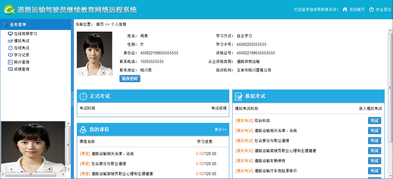Collapse the left sidebar using splitter handle
The height and width of the screenshot is (179, 393).
tap(72, 99)
